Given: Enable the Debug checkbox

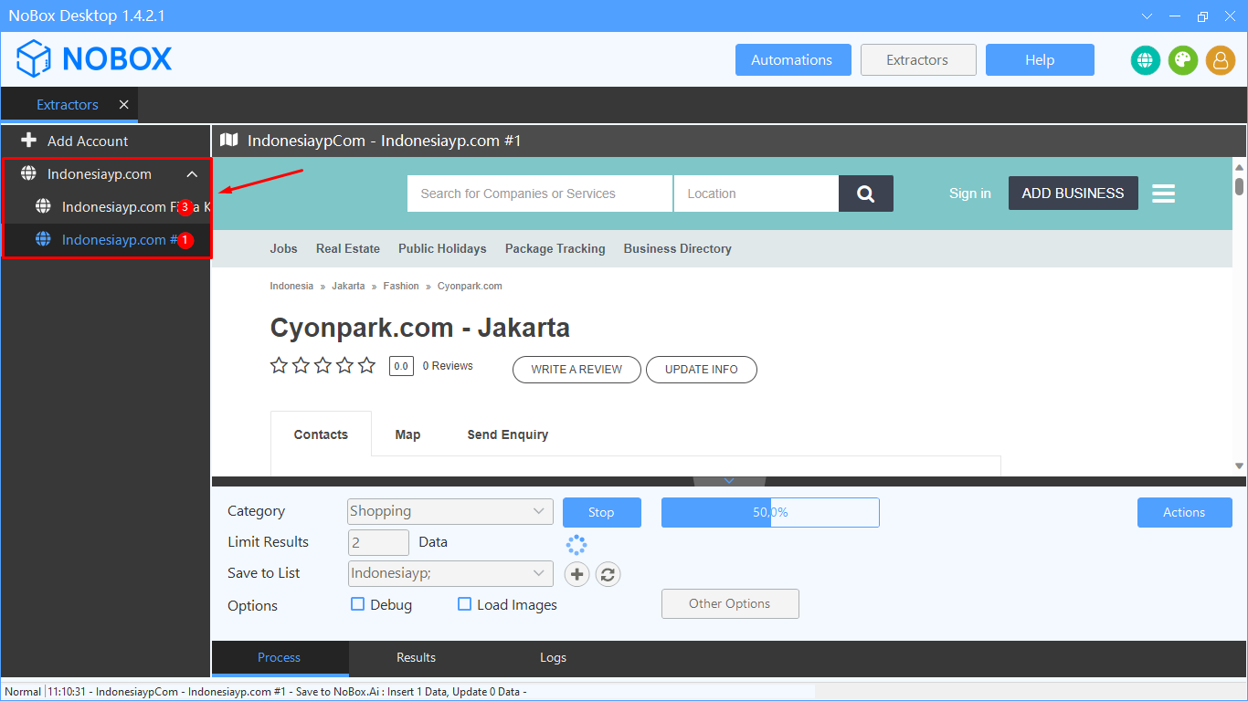Looking at the screenshot, I should [358, 604].
